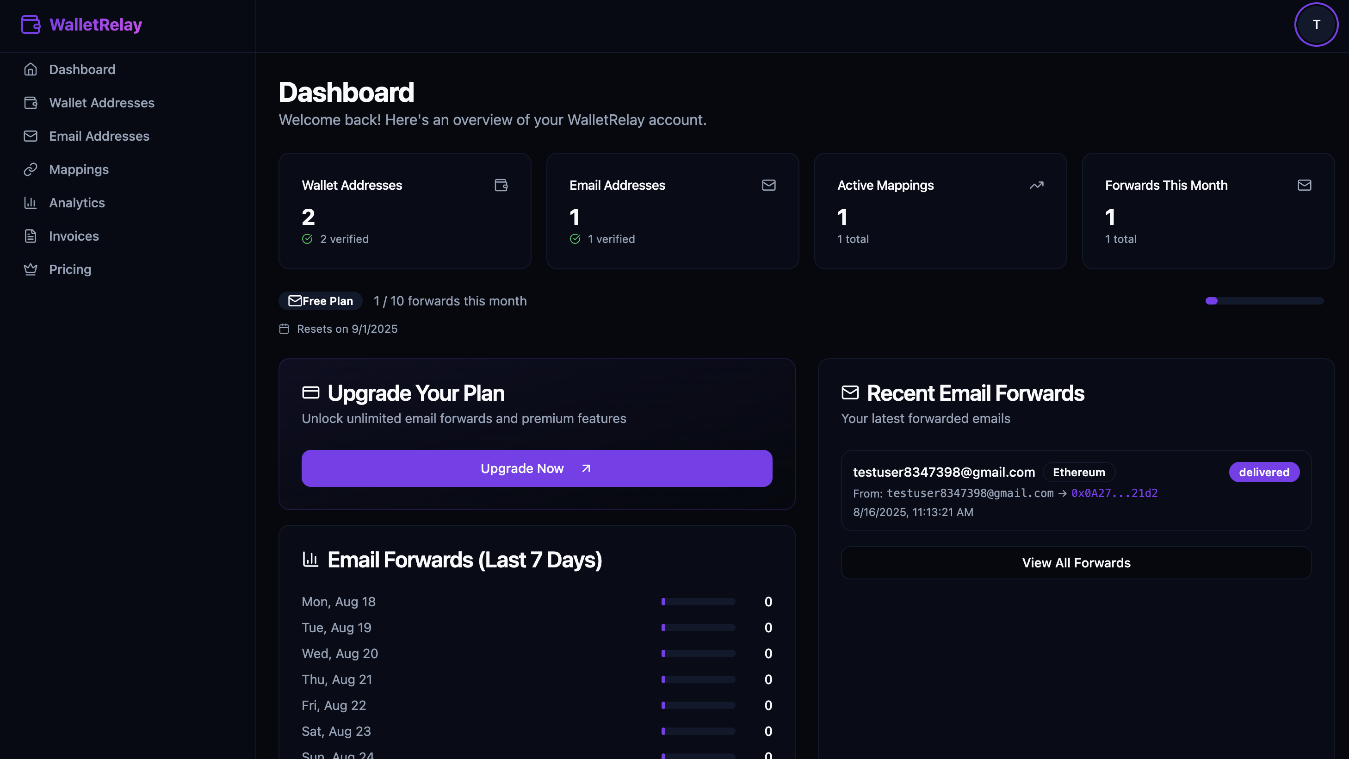Click envelope icon in Email Addresses card
1349x759 pixels.
(x=769, y=185)
